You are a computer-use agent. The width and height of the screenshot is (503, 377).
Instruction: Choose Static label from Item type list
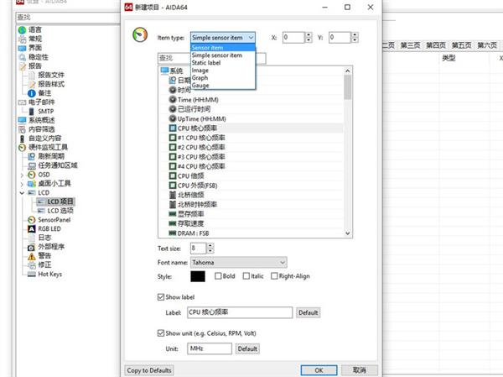[210, 63]
